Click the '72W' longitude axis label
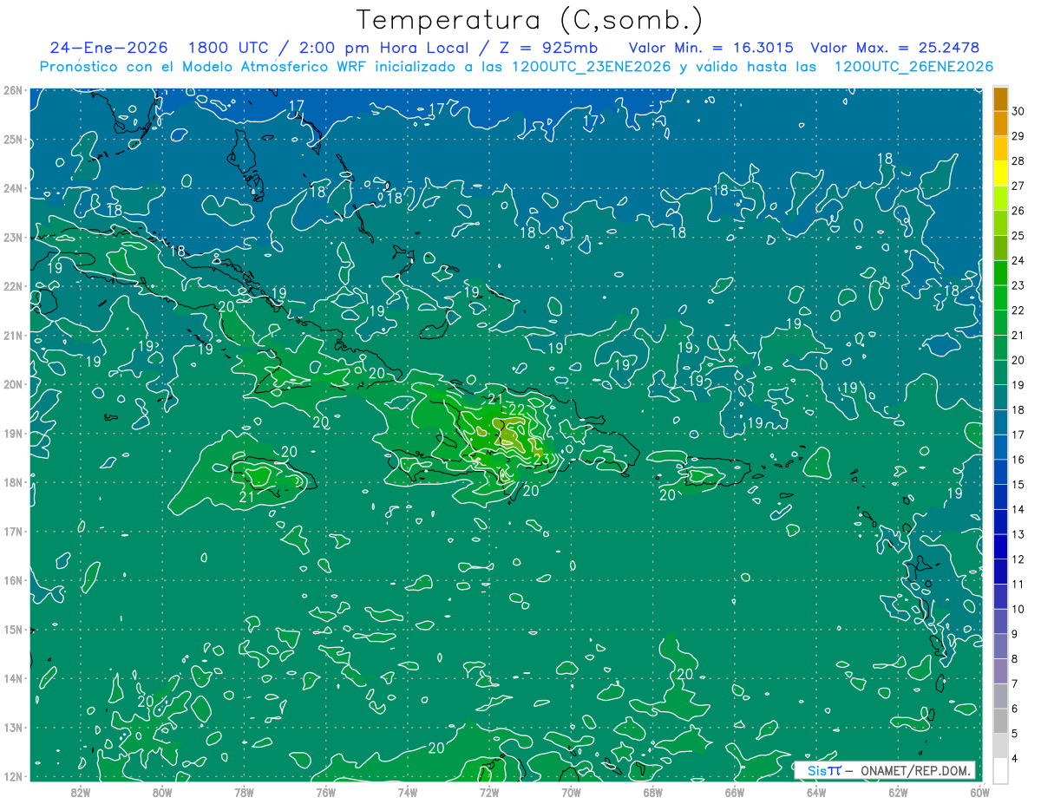The height and width of the screenshot is (804, 1041). point(489,791)
